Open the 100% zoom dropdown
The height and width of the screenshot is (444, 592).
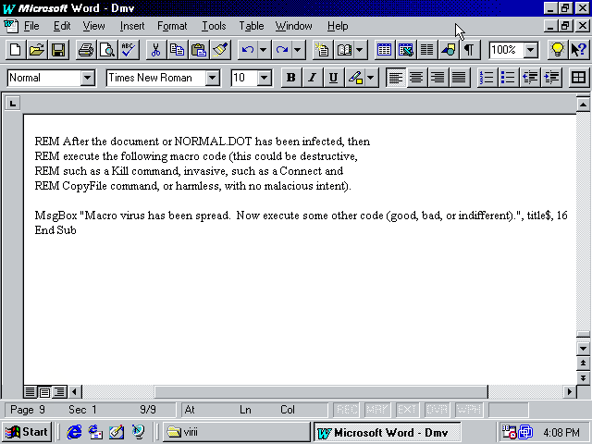531,50
